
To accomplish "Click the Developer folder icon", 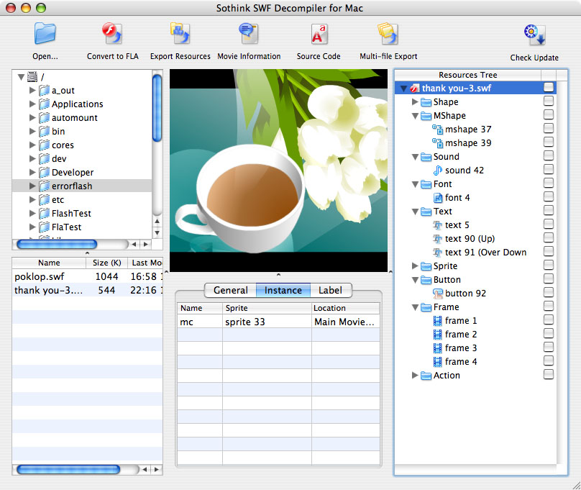I will 44,173.
